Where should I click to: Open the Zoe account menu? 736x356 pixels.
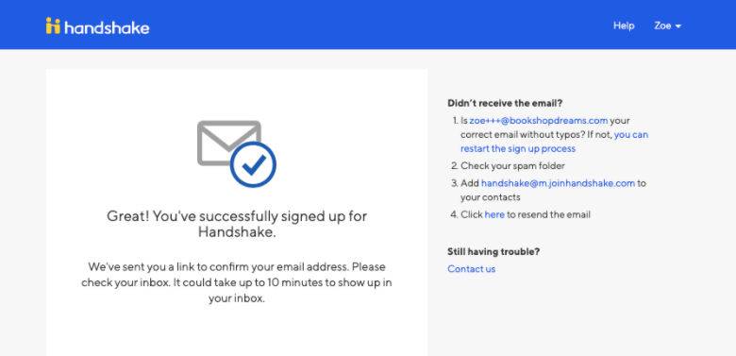667,25
